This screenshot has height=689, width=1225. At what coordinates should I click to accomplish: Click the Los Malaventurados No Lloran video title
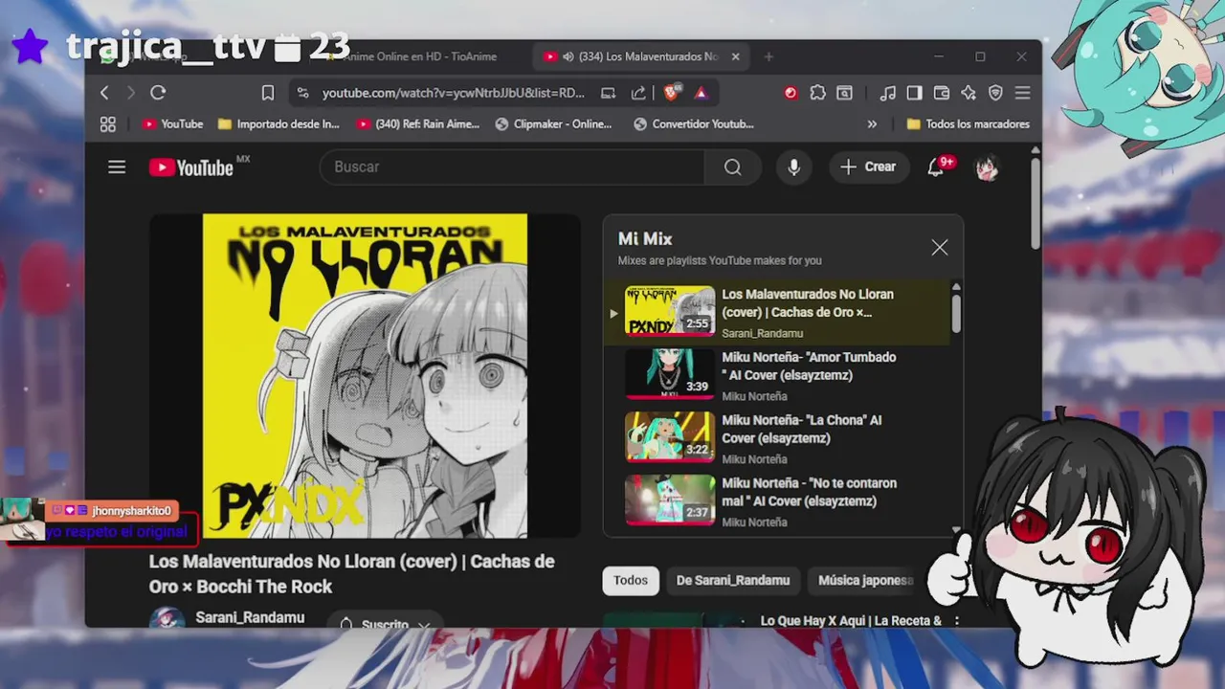click(352, 574)
